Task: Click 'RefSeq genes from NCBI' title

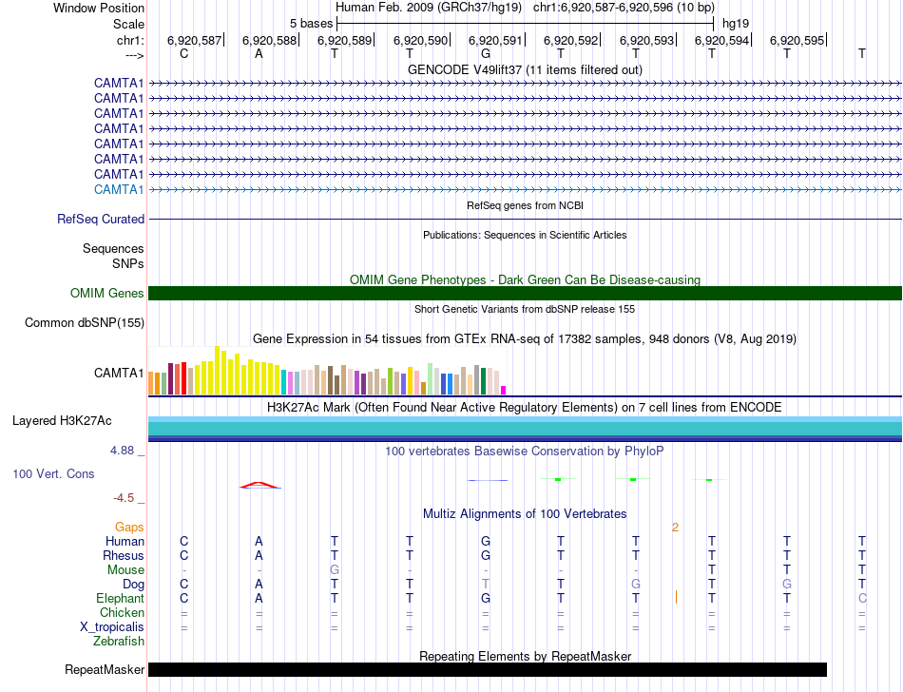Action: pos(525,205)
